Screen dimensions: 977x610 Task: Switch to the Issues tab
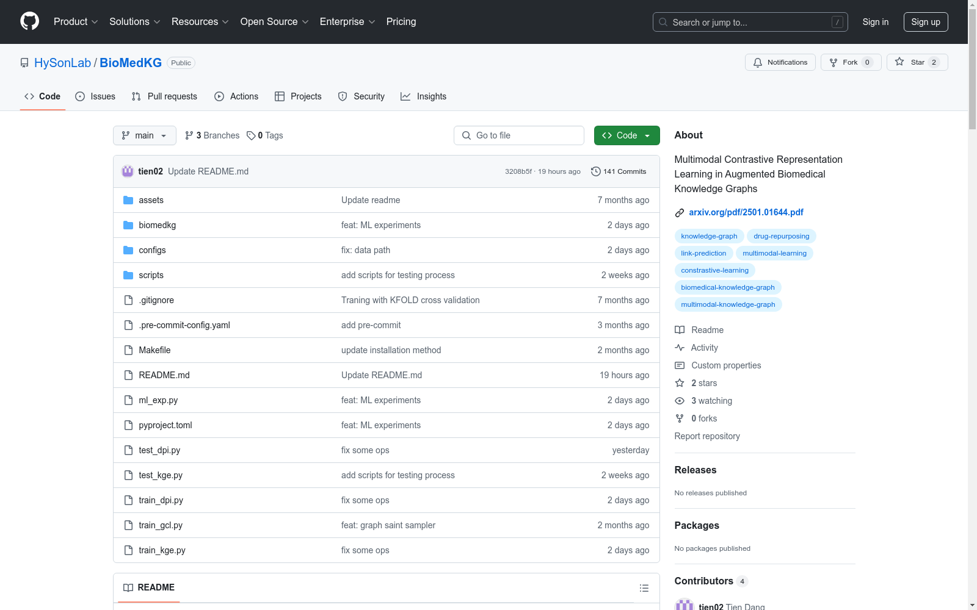click(x=95, y=96)
